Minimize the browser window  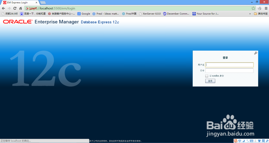point(251,2)
